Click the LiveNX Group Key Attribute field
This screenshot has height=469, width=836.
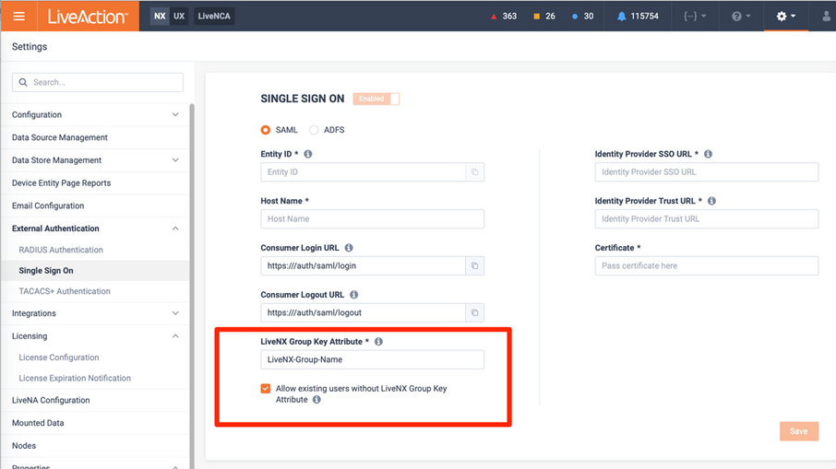(372, 359)
